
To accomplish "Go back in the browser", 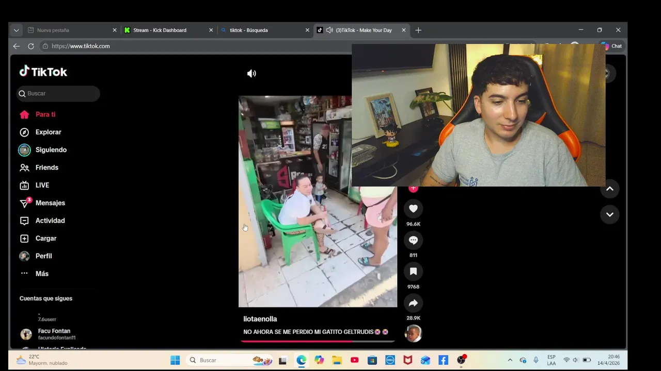I will pyautogui.click(x=17, y=46).
